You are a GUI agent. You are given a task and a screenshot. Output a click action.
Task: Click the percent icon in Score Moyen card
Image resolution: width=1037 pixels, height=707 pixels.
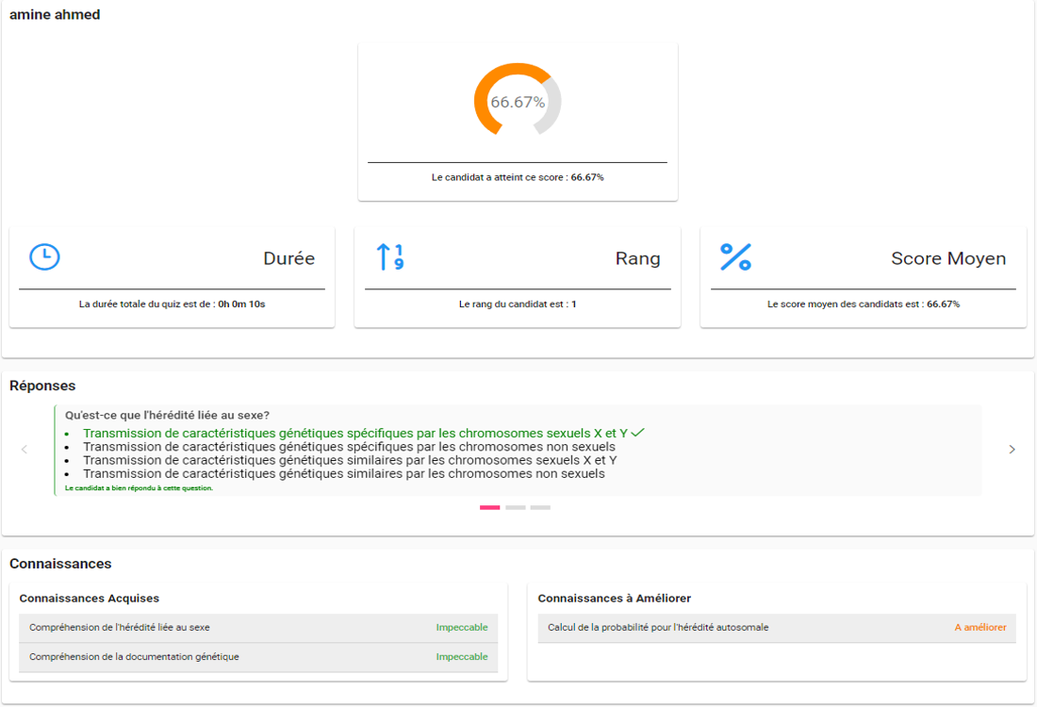(x=735, y=257)
